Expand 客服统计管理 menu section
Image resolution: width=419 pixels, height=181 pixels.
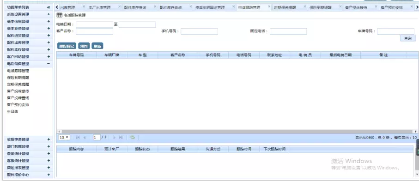[x=49, y=161]
